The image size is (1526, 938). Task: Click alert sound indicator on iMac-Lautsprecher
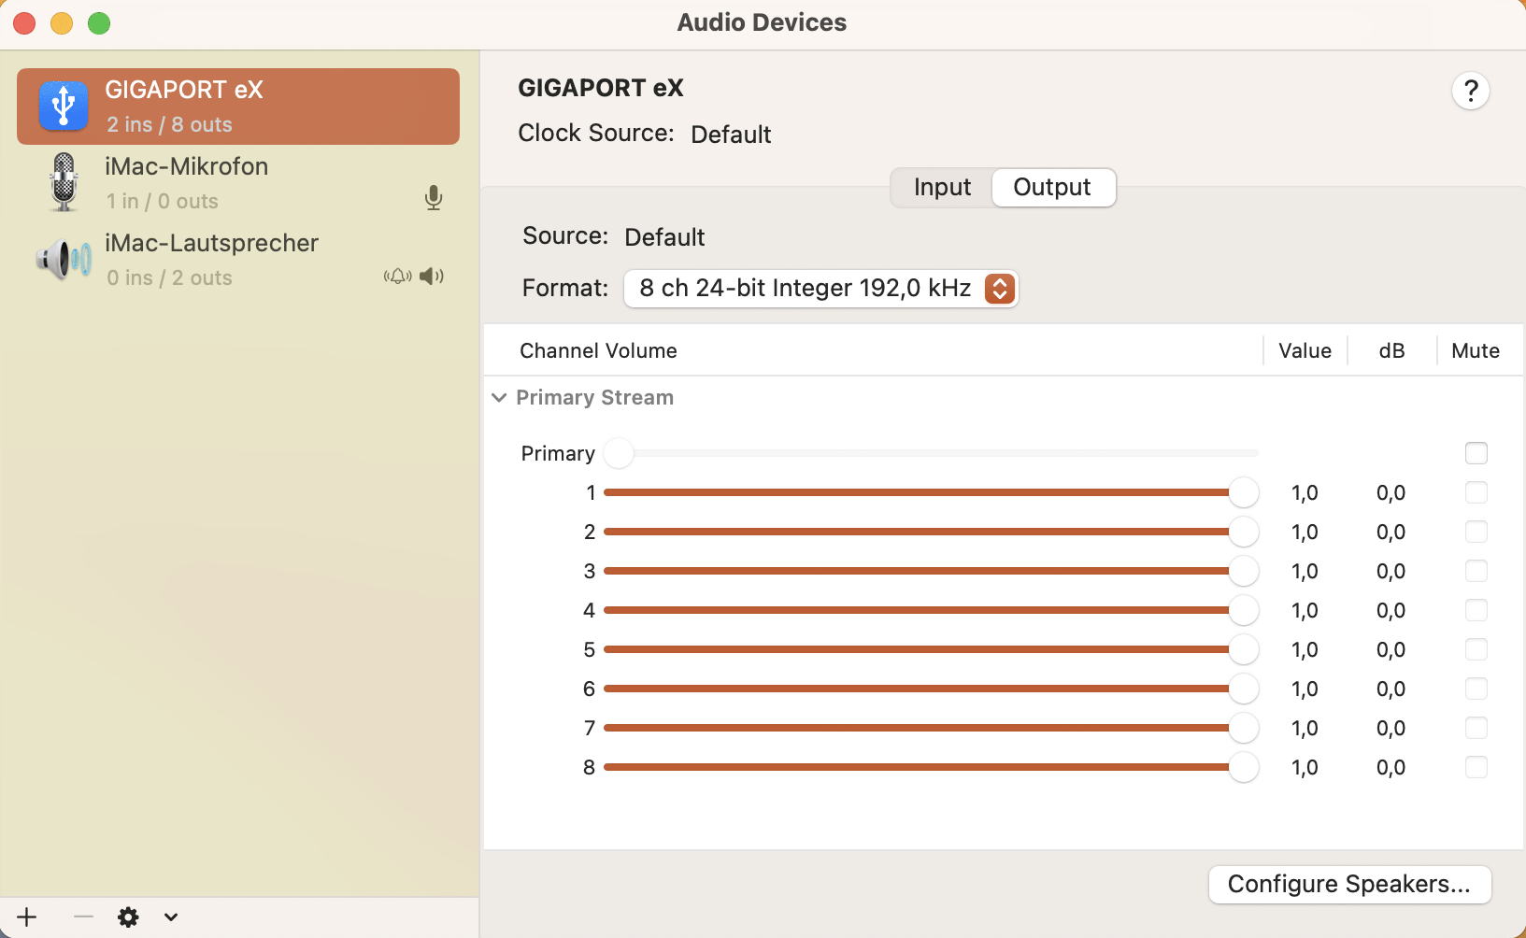coord(397,276)
